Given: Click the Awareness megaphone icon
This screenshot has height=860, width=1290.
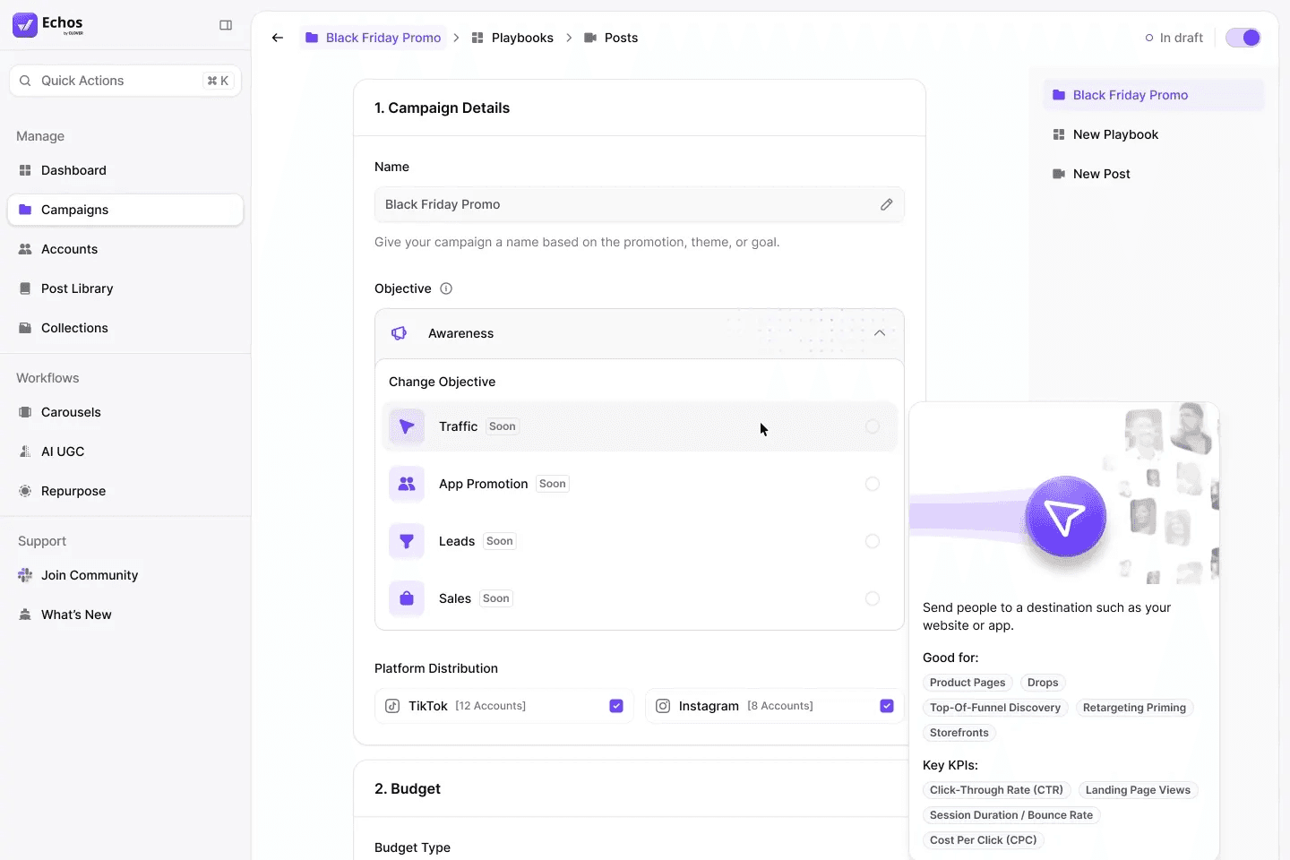Looking at the screenshot, I should 400,333.
